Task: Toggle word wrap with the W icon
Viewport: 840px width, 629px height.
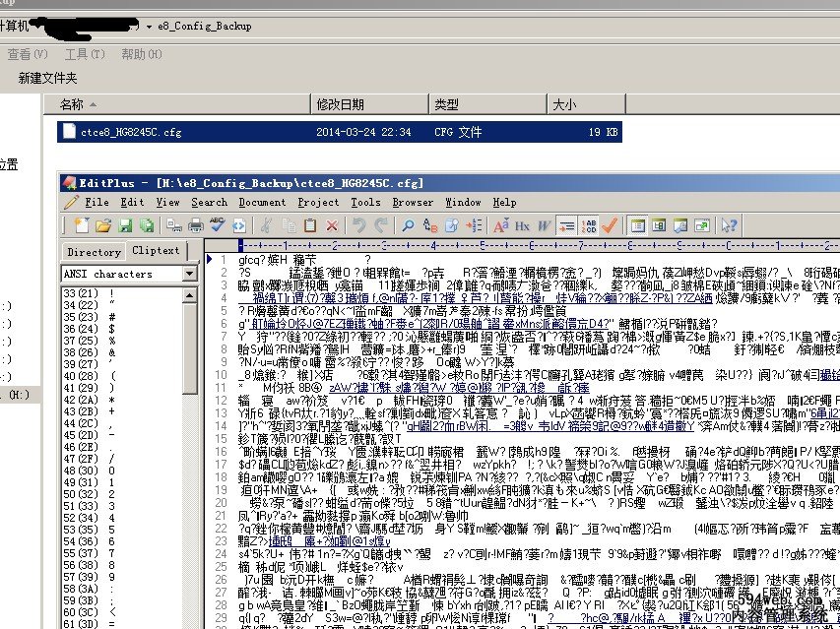Action: (545, 225)
